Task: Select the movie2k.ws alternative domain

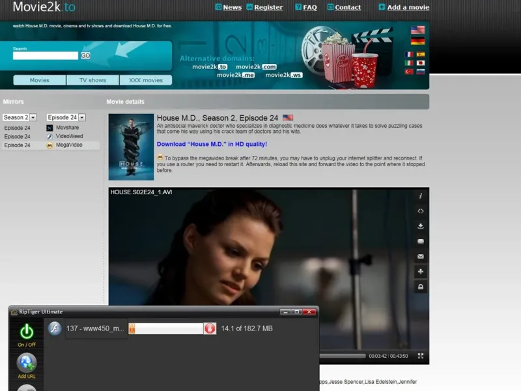Action: tap(283, 75)
